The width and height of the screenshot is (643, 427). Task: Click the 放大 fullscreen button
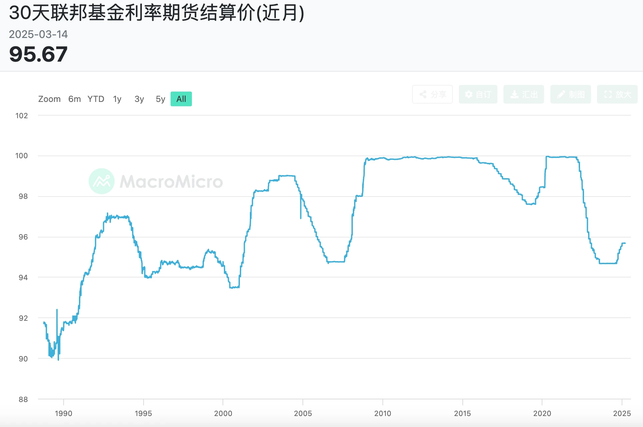[617, 94]
